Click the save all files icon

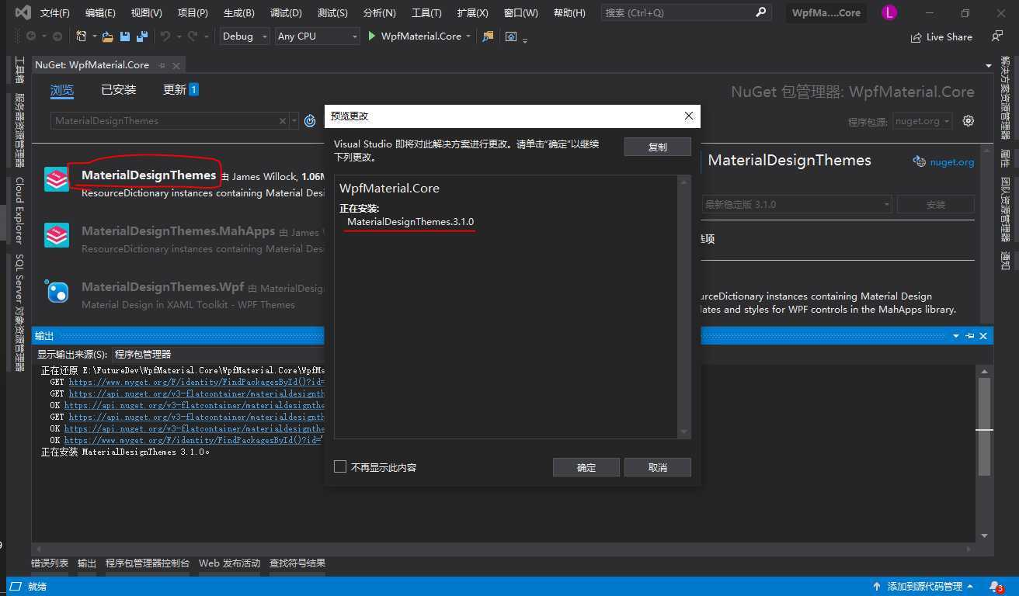click(x=141, y=36)
